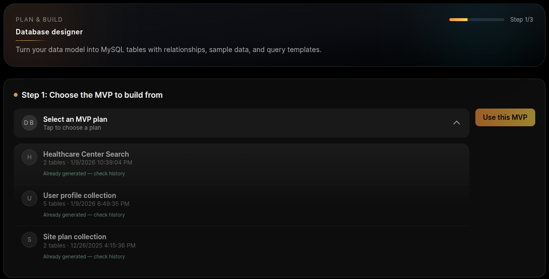Click the S avatar for Site plan collection
The width and height of the screenshot is (549, 279).
click(x=29, y=240)
